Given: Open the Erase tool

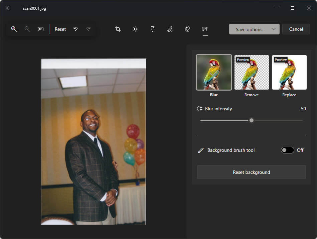Looking at the screenshot, I should point(187,29).
